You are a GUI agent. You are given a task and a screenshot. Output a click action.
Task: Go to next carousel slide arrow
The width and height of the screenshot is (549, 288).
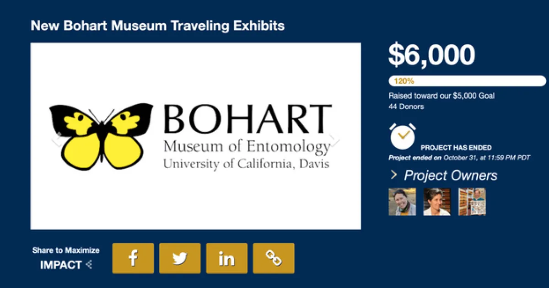(335, 140)
